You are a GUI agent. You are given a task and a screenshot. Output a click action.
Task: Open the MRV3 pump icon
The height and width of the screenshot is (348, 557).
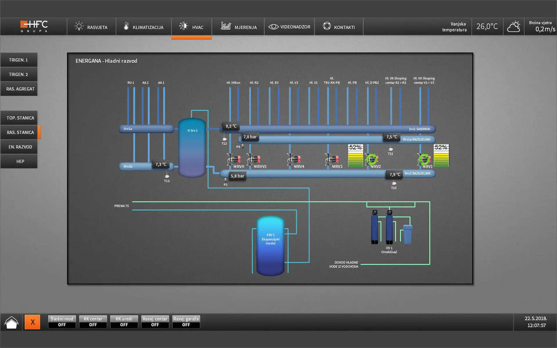(332, 159)
